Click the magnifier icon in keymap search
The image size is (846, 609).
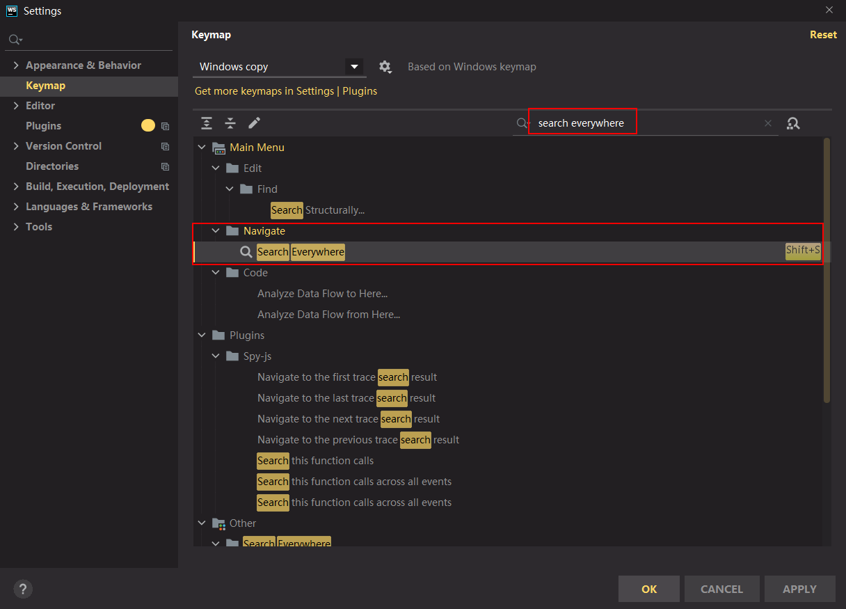click(522, 123)
